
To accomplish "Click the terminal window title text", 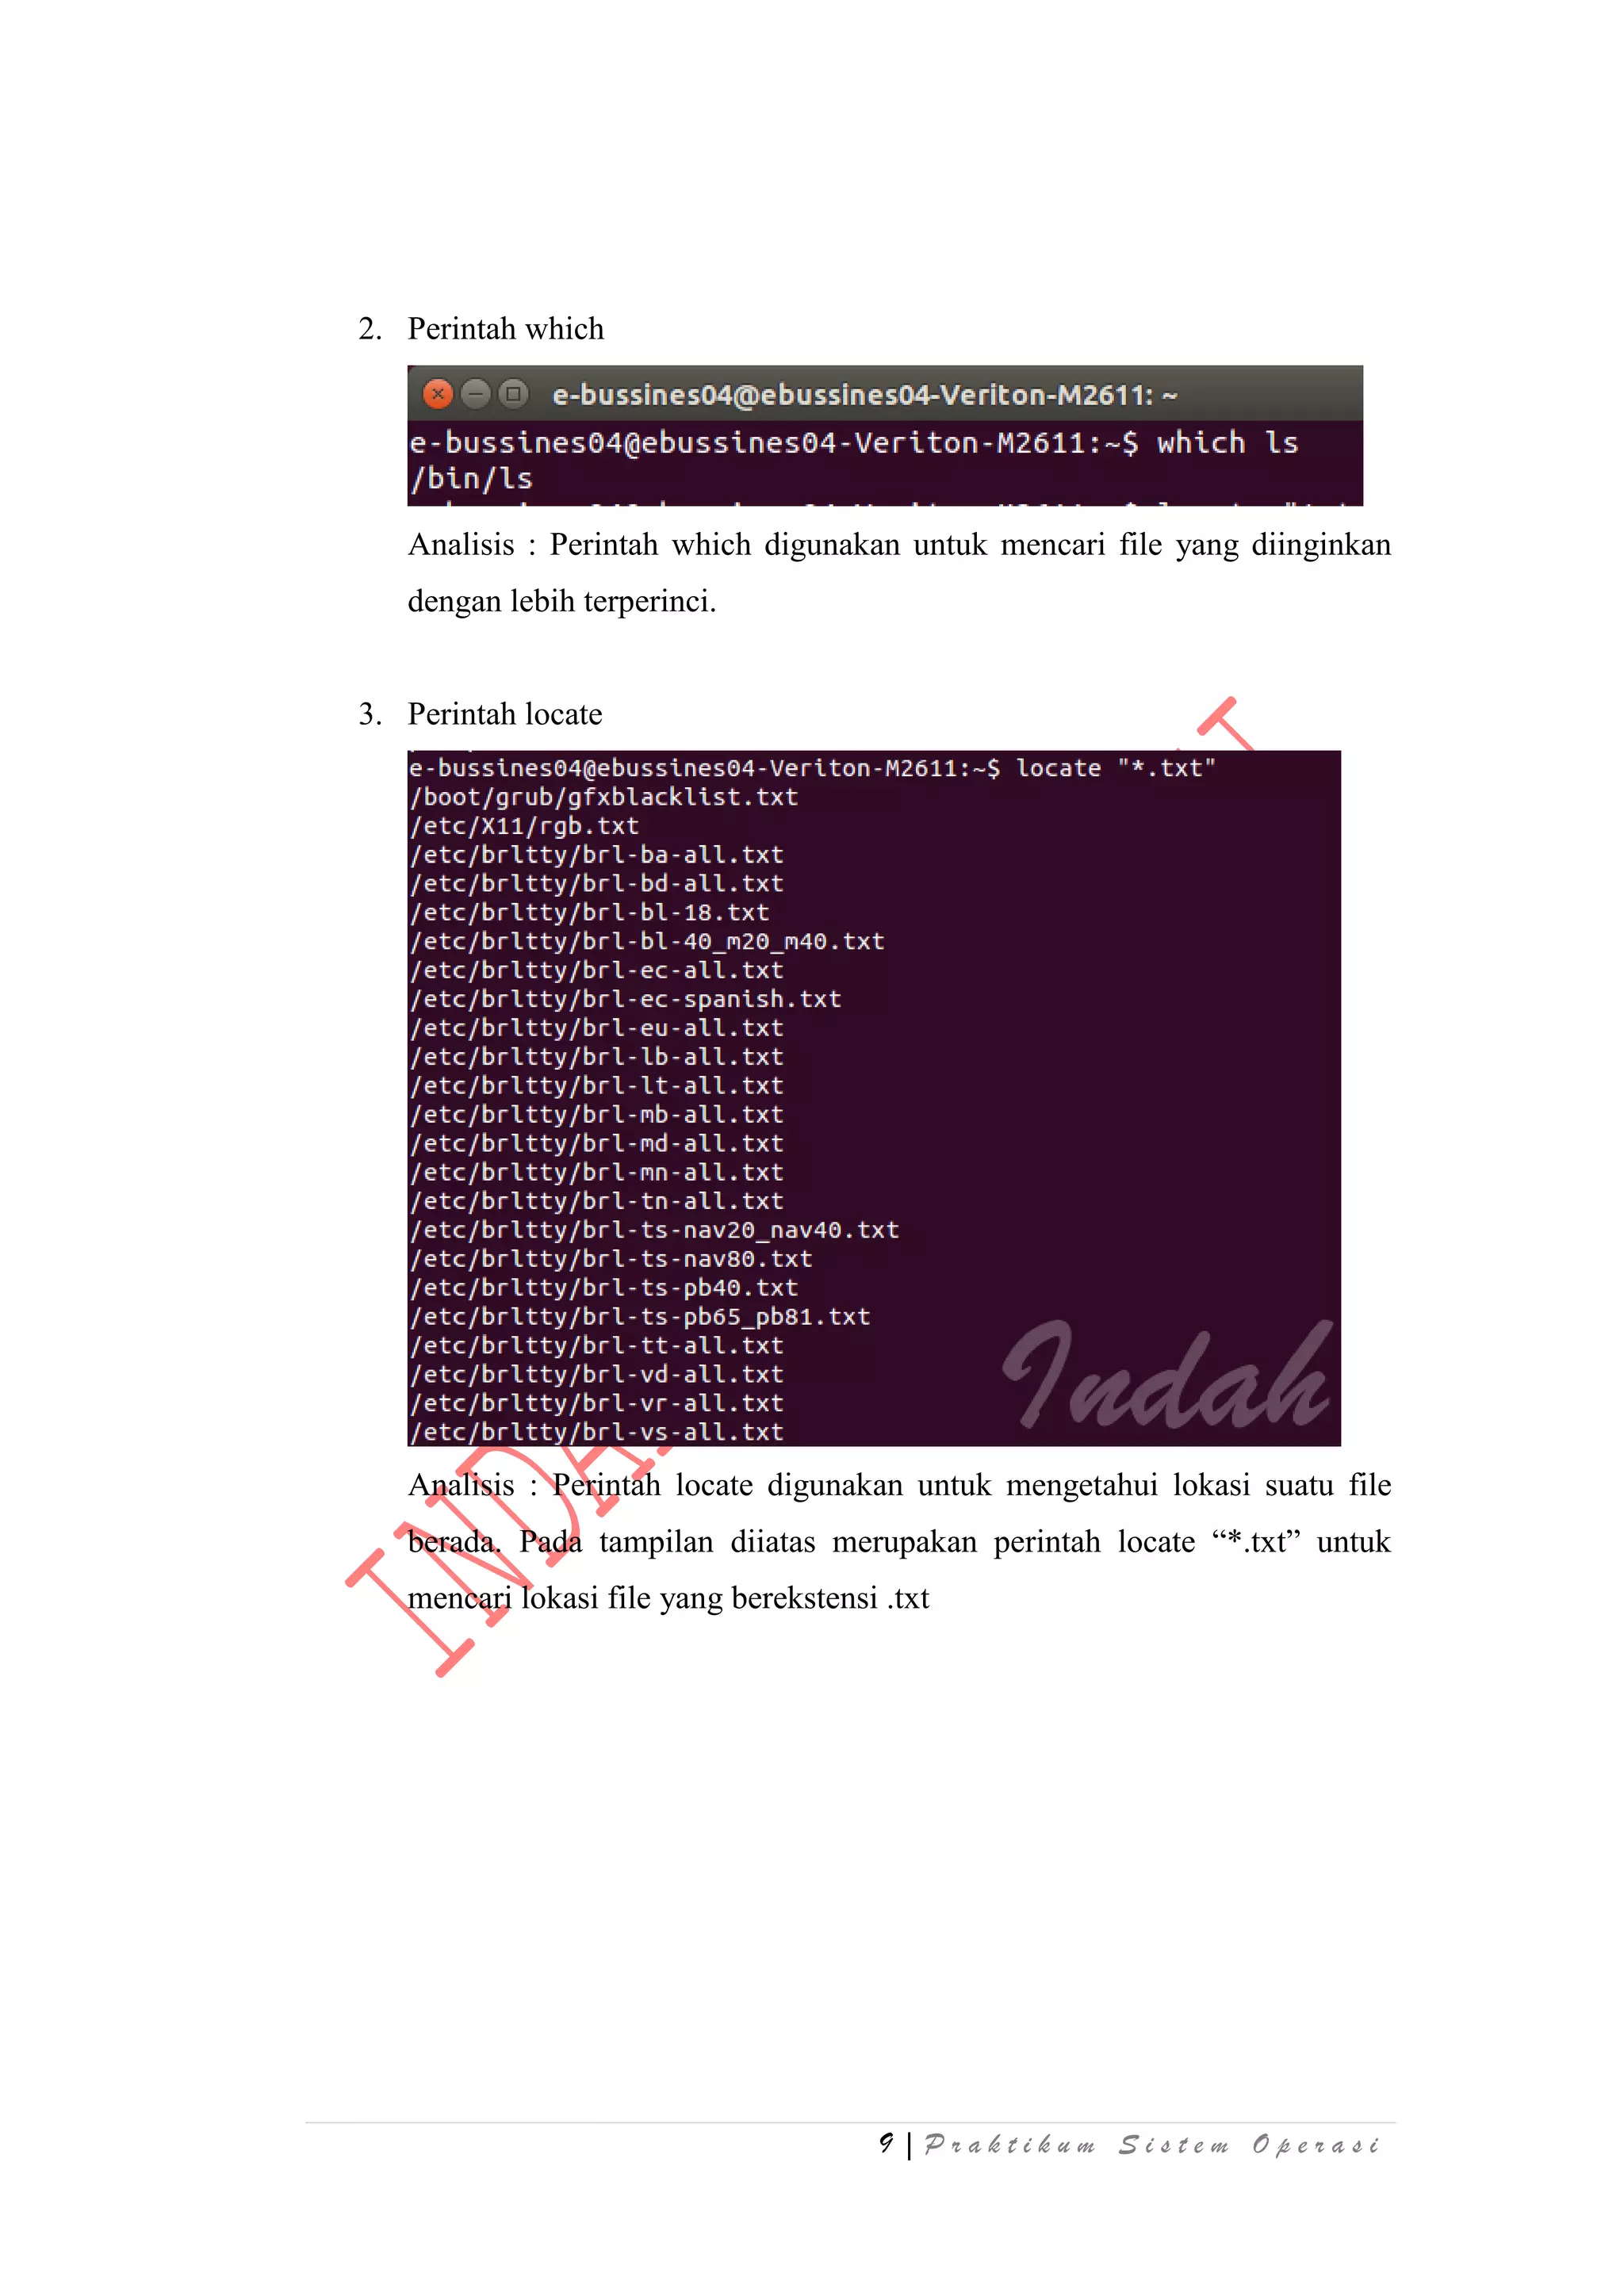I will pyautogui.click(x=865, y=395).
